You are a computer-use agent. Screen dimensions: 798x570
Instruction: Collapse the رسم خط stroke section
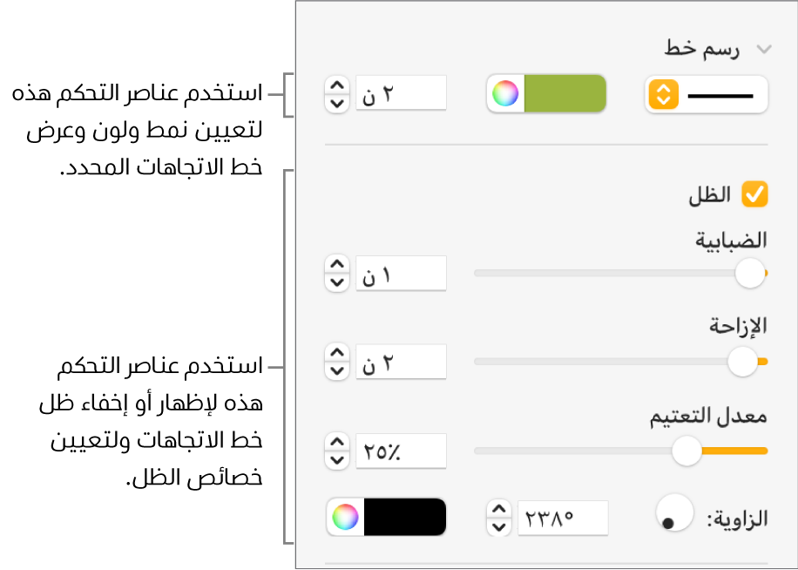(764, 49)
